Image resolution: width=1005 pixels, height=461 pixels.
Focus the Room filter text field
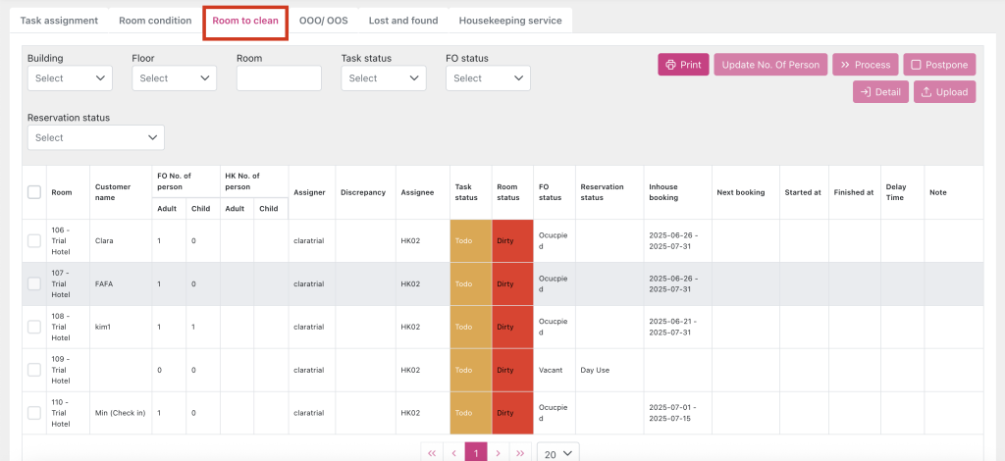tap(279, 78)
